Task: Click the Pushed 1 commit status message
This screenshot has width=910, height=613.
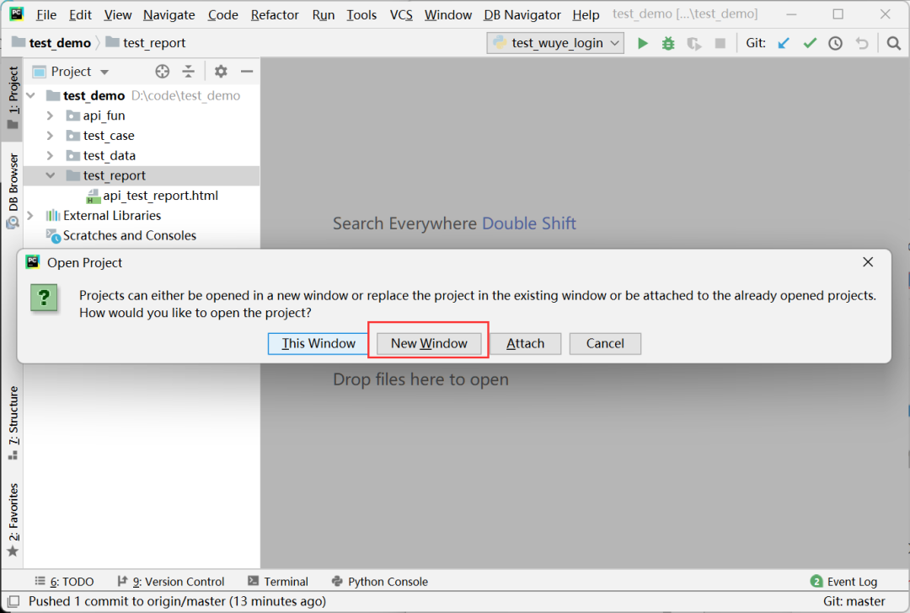Action: pyautogui.click(x=177, y=601)
